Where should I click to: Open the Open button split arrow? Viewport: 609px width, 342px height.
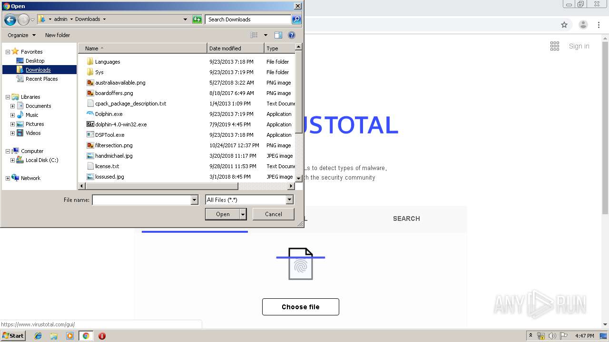(243, 214)
